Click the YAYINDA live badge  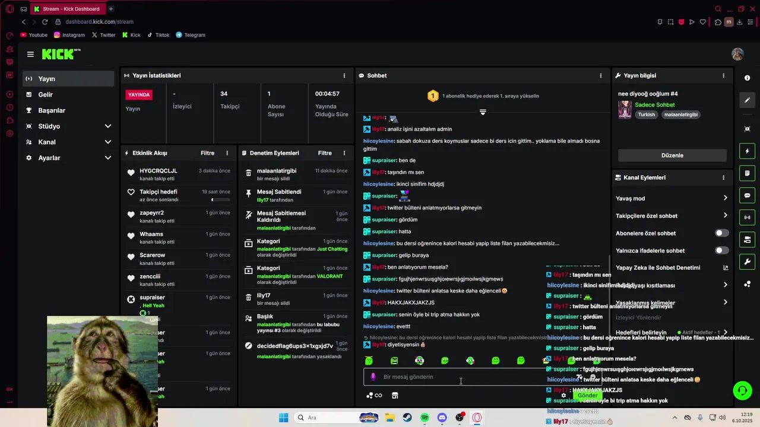pyautogui.click(x=139, y=94)
